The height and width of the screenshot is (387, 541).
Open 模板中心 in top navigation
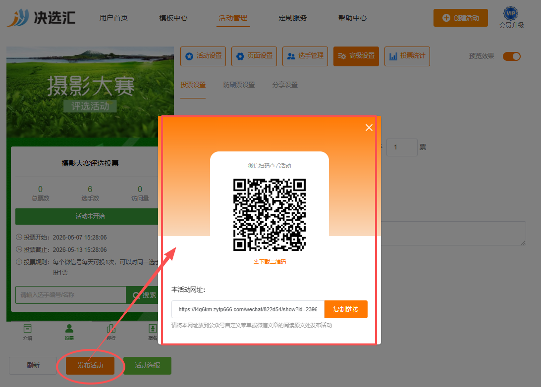point(173,18)
